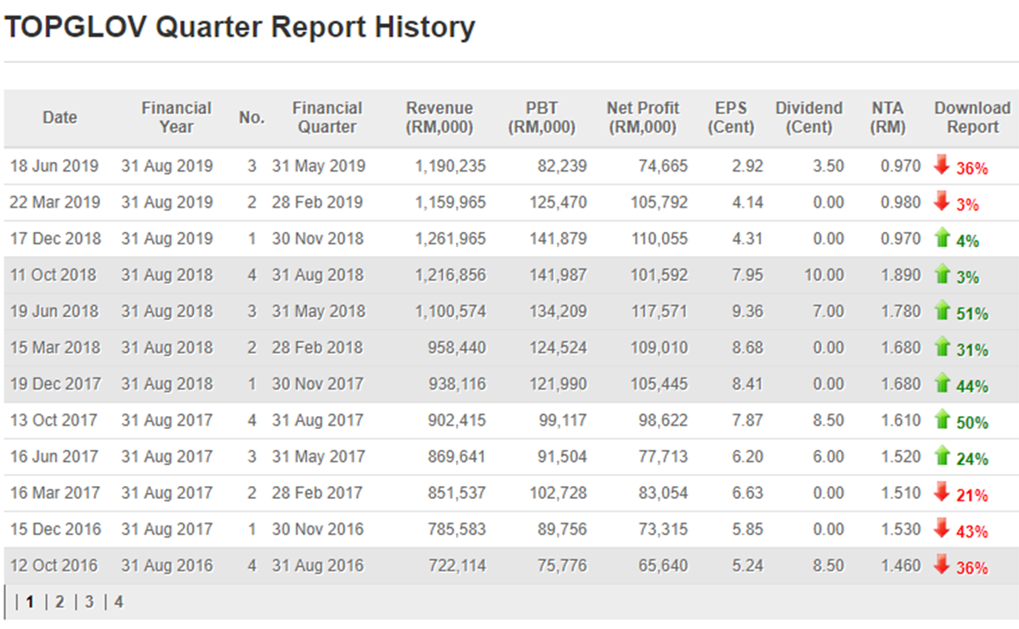The width and height of the screenshot is (1019, 629).
Task: Click the Download Report column header
Action: [972, 117]
